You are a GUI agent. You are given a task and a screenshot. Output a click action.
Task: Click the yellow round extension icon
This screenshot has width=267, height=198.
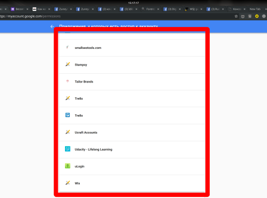pos(257,16)
